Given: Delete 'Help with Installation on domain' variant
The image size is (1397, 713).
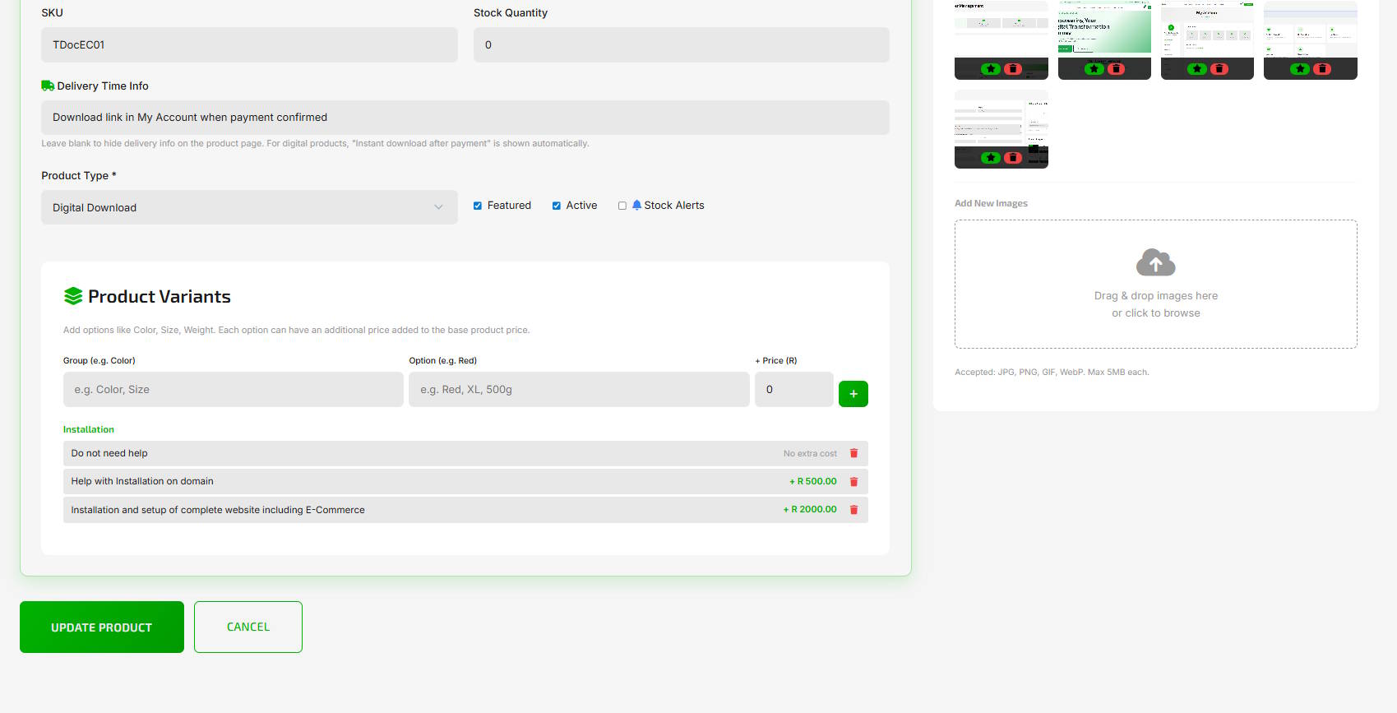Looking at the screenshot, I should [x=853, y=482].
